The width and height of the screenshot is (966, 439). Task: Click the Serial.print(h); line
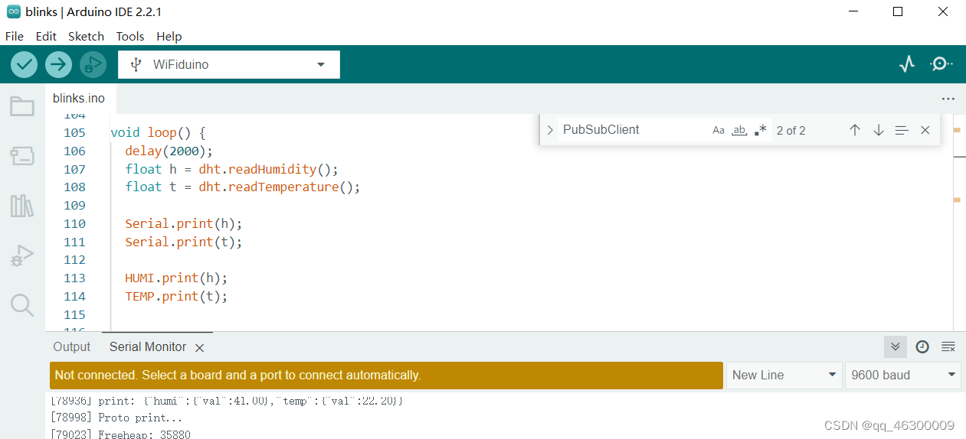pyautogui.click(x=184, y=224)
